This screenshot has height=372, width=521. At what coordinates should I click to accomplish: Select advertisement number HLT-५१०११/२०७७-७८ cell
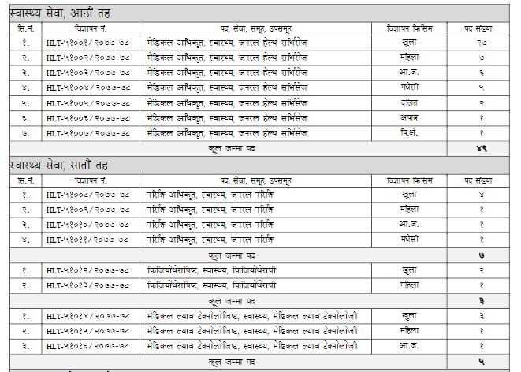(x=90, y=239)
